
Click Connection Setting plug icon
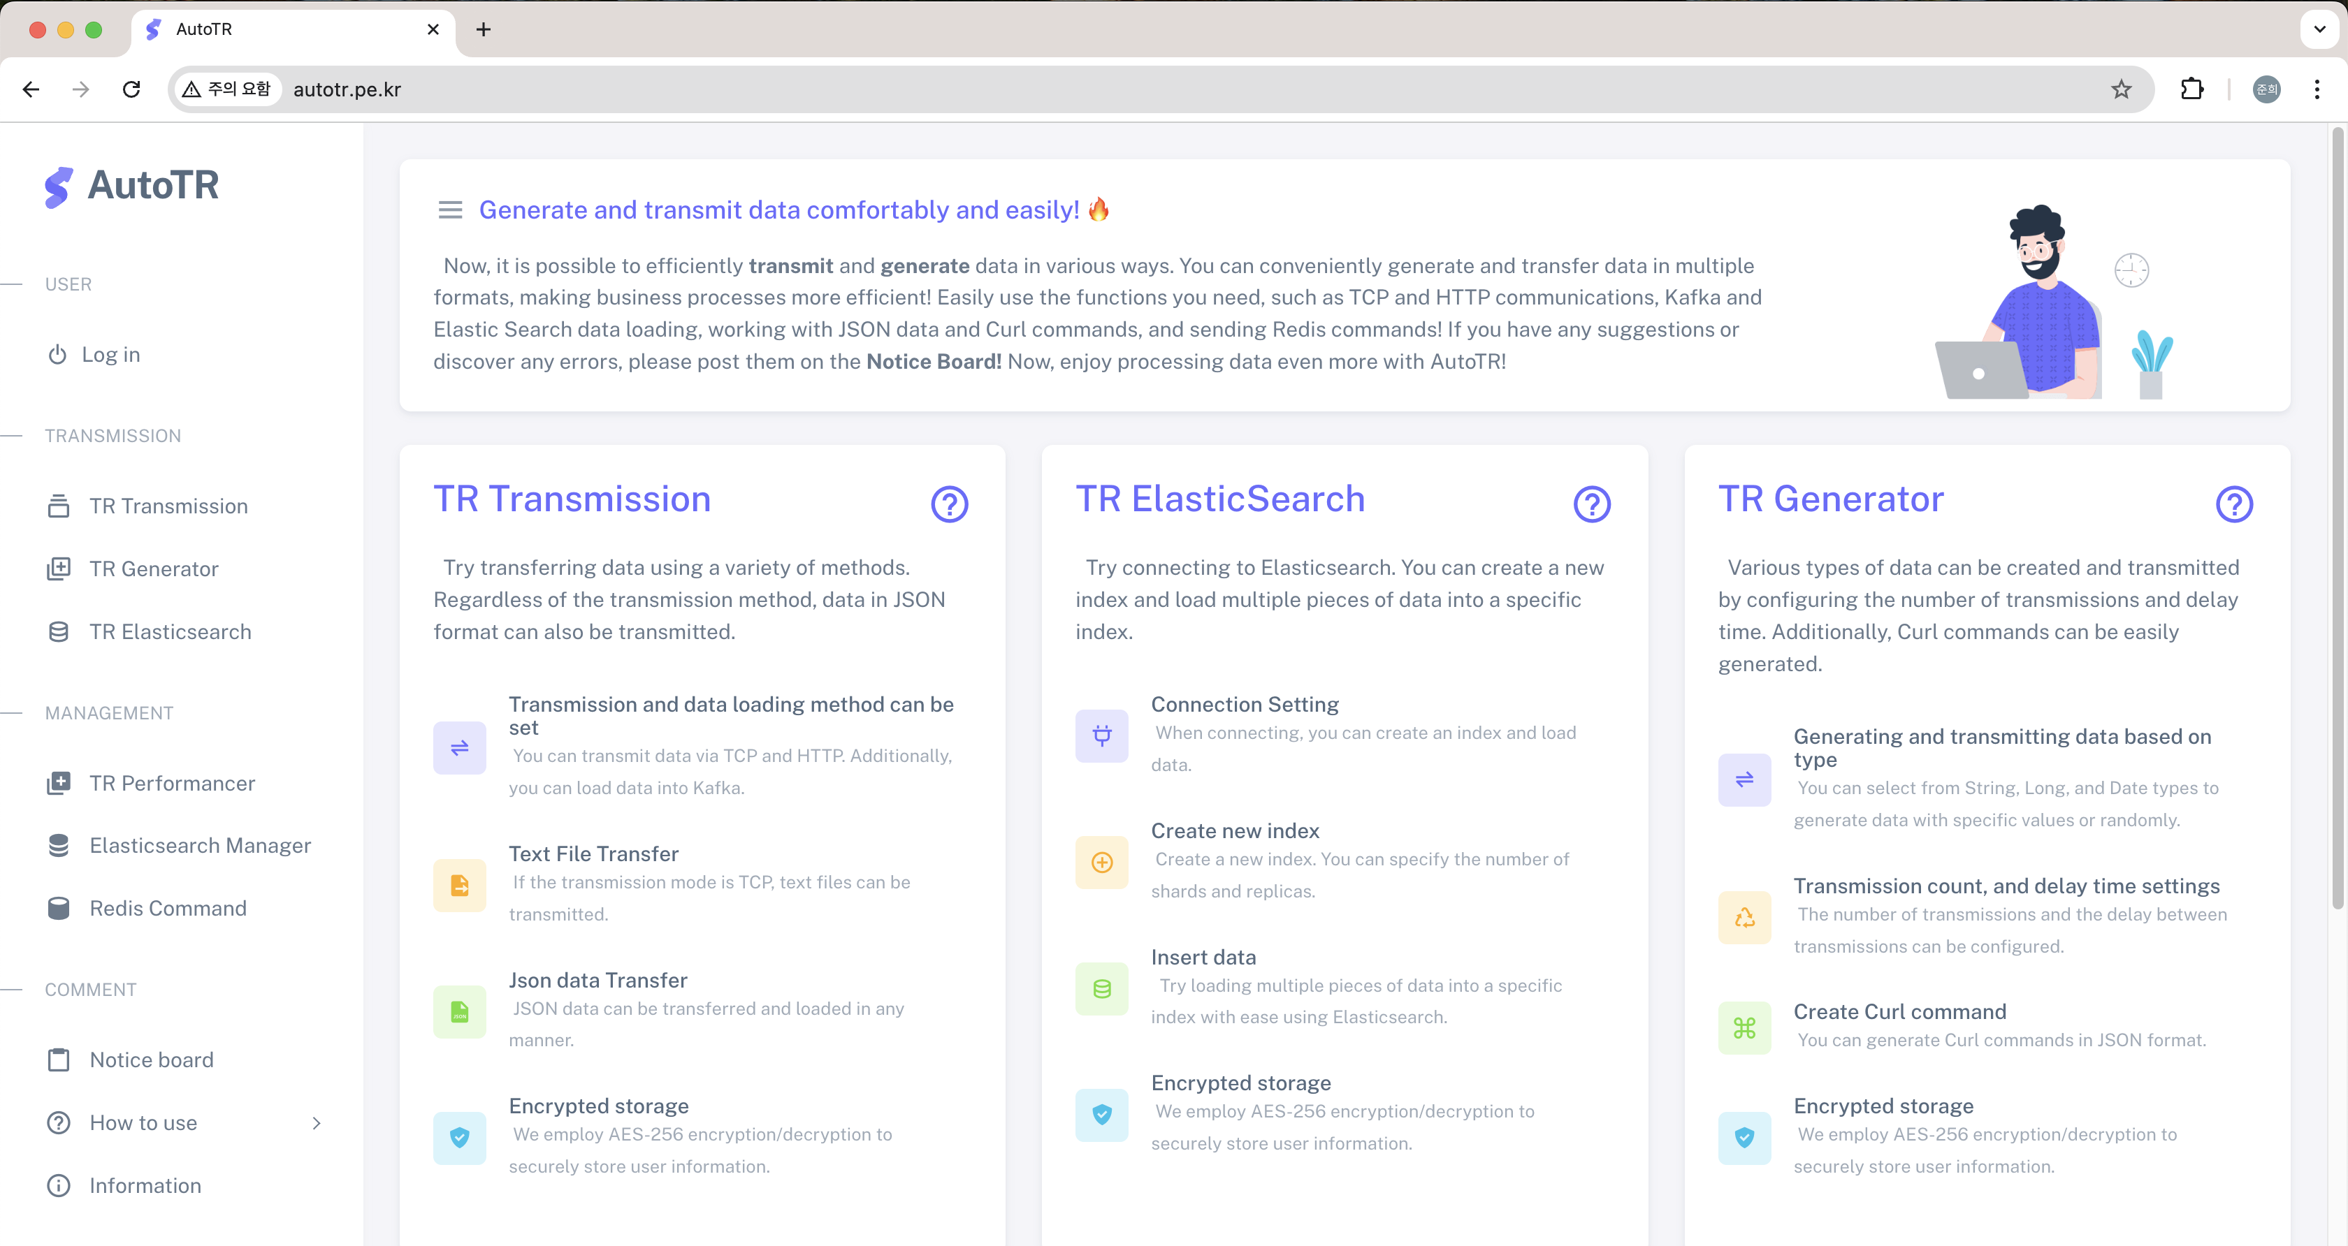[1101, 735]
